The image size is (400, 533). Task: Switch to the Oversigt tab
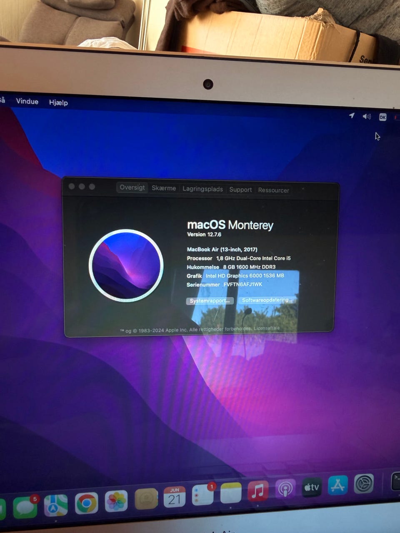pos(132,187)
